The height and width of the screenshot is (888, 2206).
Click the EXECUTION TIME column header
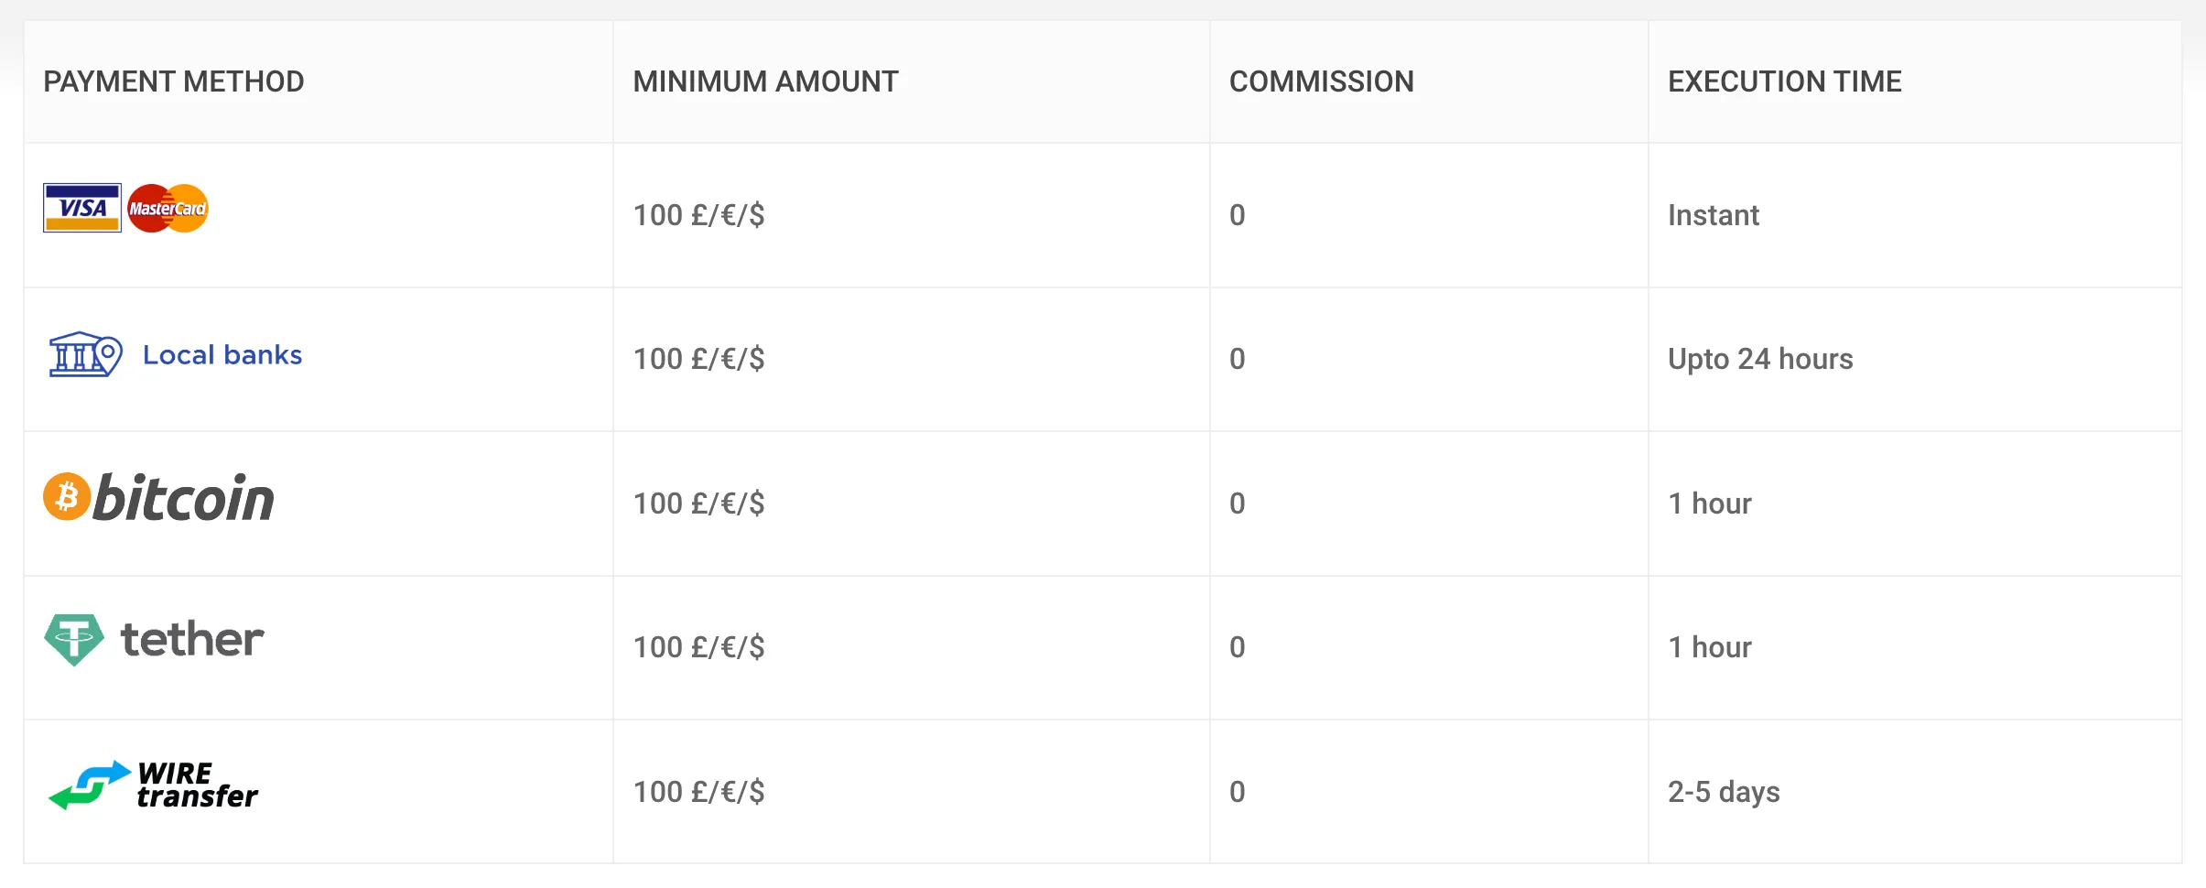1785,81
